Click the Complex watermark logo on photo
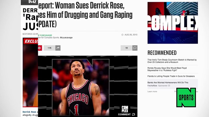Viewport: 209px width, 117px height. [x=125, y=109]
